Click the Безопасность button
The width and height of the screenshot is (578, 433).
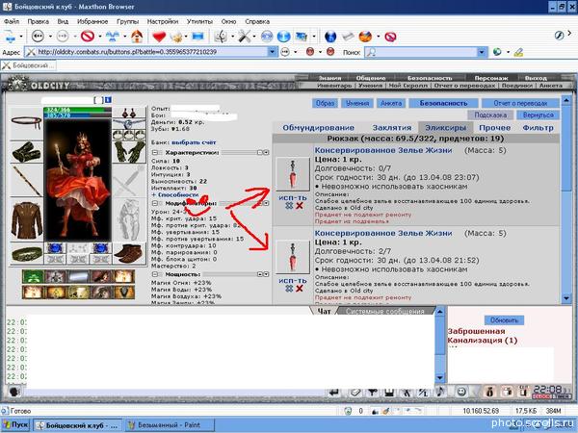point(443,103)
